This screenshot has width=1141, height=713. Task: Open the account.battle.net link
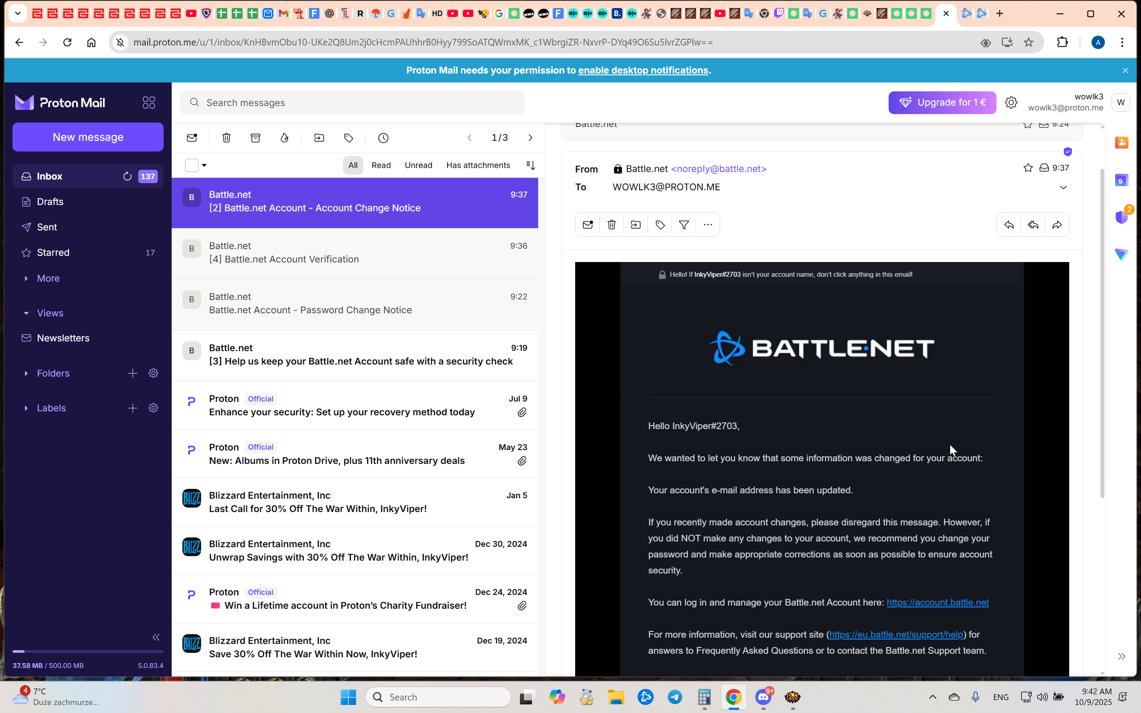click(x=937, y=602)
